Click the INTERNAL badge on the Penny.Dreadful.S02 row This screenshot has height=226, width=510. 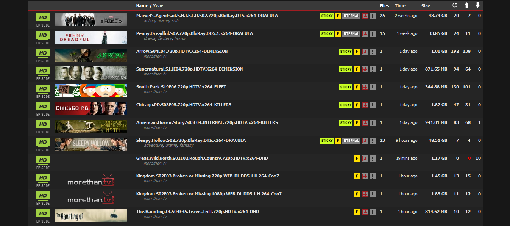pos(351,34)
